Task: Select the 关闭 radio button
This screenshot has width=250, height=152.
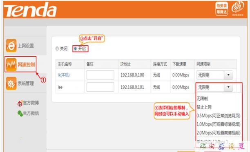Action: click(57, 48)
